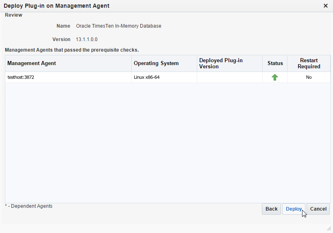Click the Back button

click(272, 209)
